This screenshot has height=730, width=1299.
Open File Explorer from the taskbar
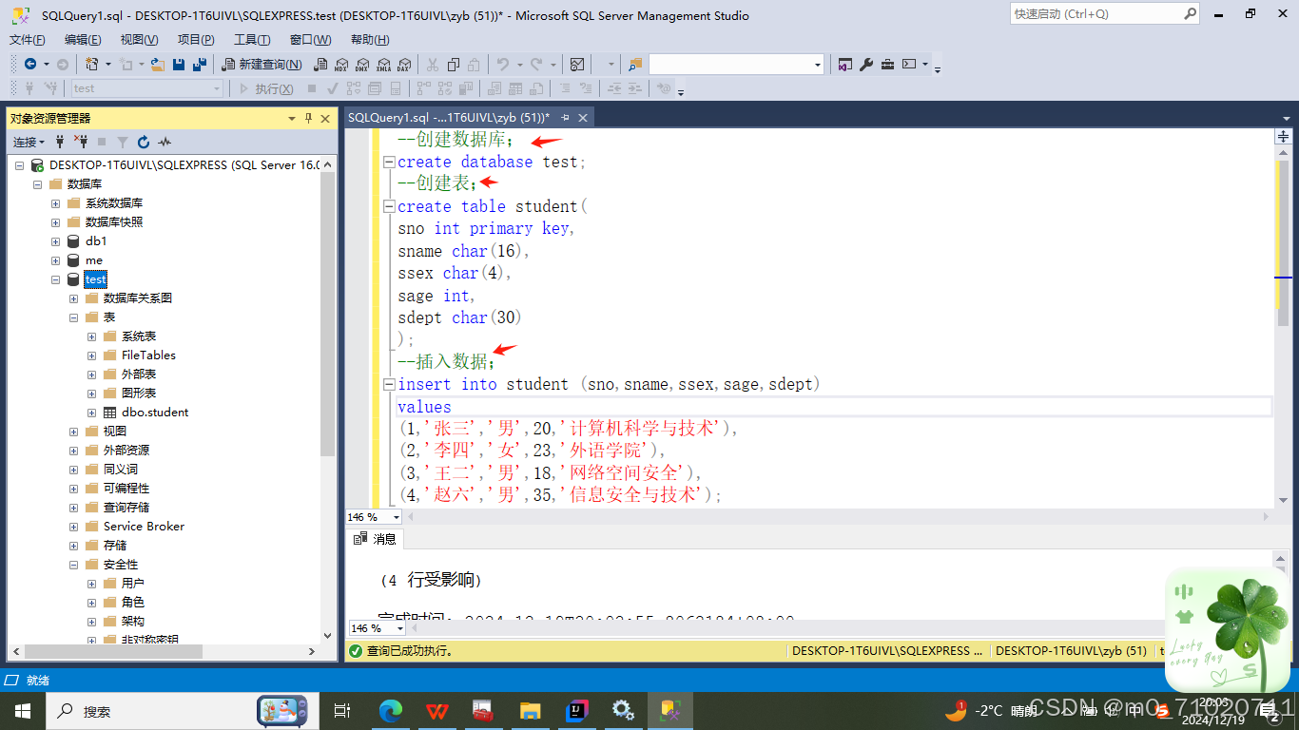[531, 710]
